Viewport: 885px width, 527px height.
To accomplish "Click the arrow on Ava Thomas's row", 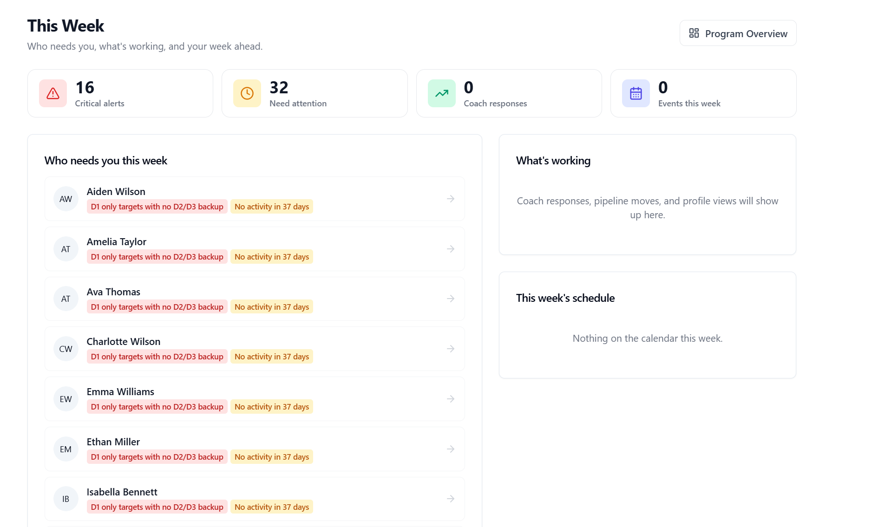I will click(x=451, y=299).
